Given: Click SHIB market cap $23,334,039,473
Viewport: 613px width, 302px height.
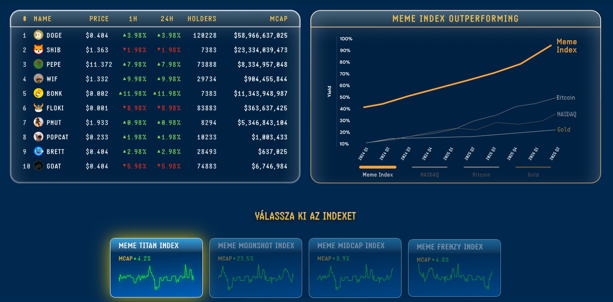Looking at the screenshot, I should click(261, 50).
